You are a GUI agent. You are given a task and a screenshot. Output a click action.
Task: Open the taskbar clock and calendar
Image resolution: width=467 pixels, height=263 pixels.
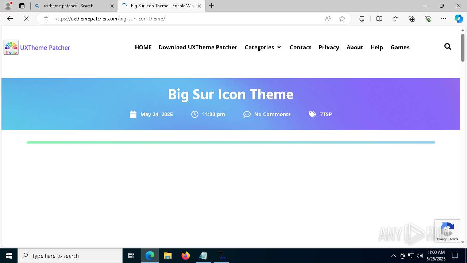[x=436, y=256]
